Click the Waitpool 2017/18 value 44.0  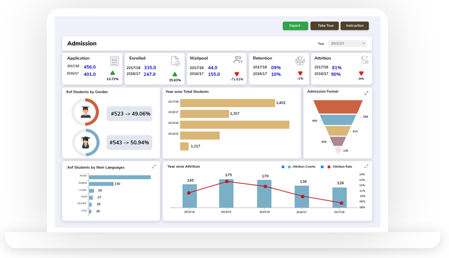pyautogui.click(x=212, y=68)
